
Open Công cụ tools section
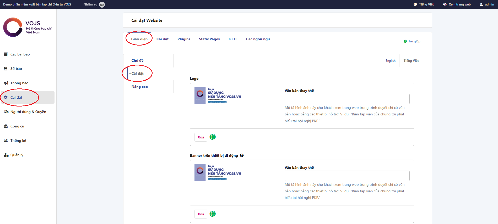17,126
